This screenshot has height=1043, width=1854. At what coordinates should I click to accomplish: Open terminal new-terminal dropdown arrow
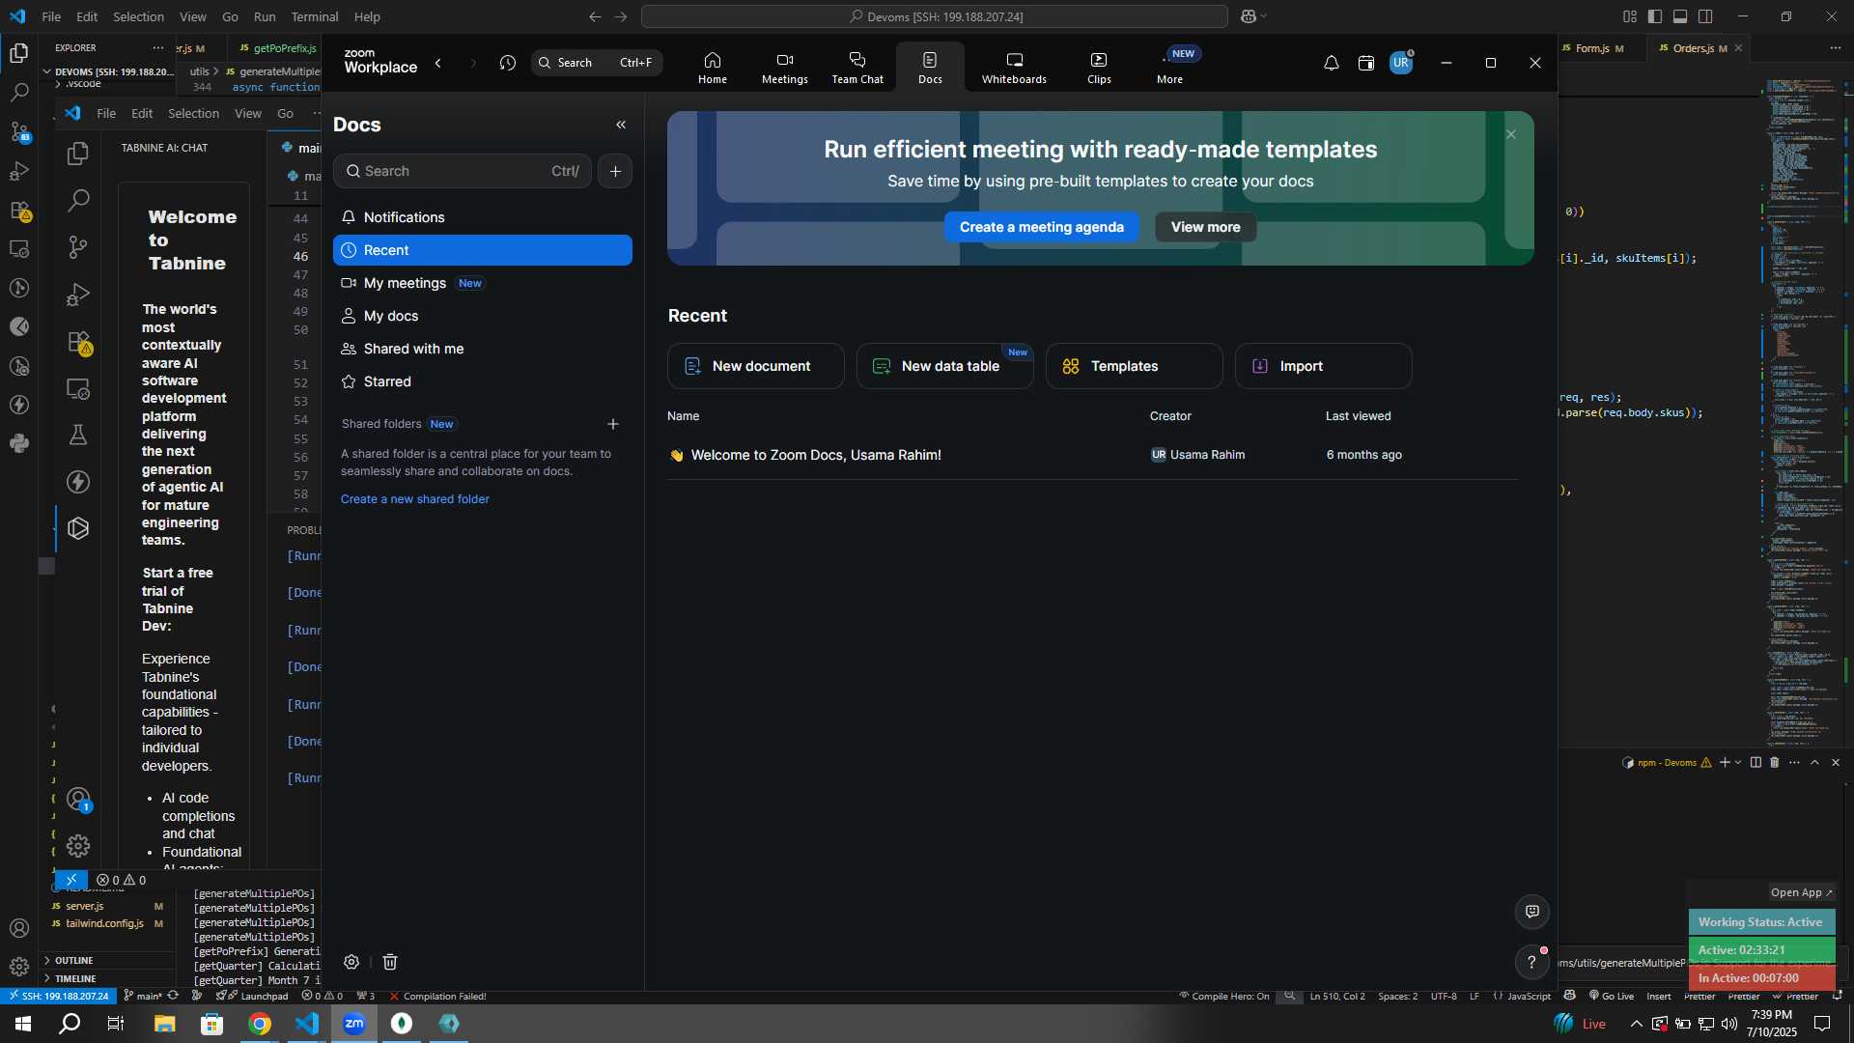[1738, 763]
